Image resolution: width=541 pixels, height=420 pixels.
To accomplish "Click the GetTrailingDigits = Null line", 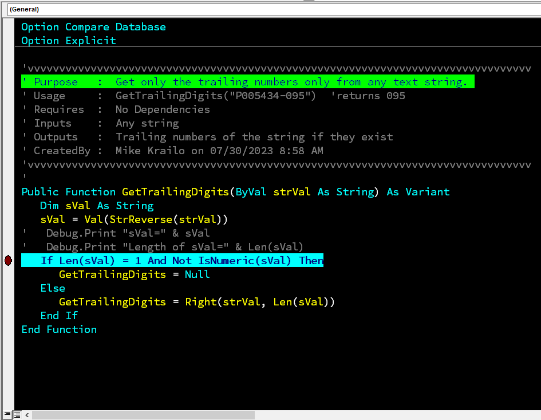I will click(x=134, y=274).
